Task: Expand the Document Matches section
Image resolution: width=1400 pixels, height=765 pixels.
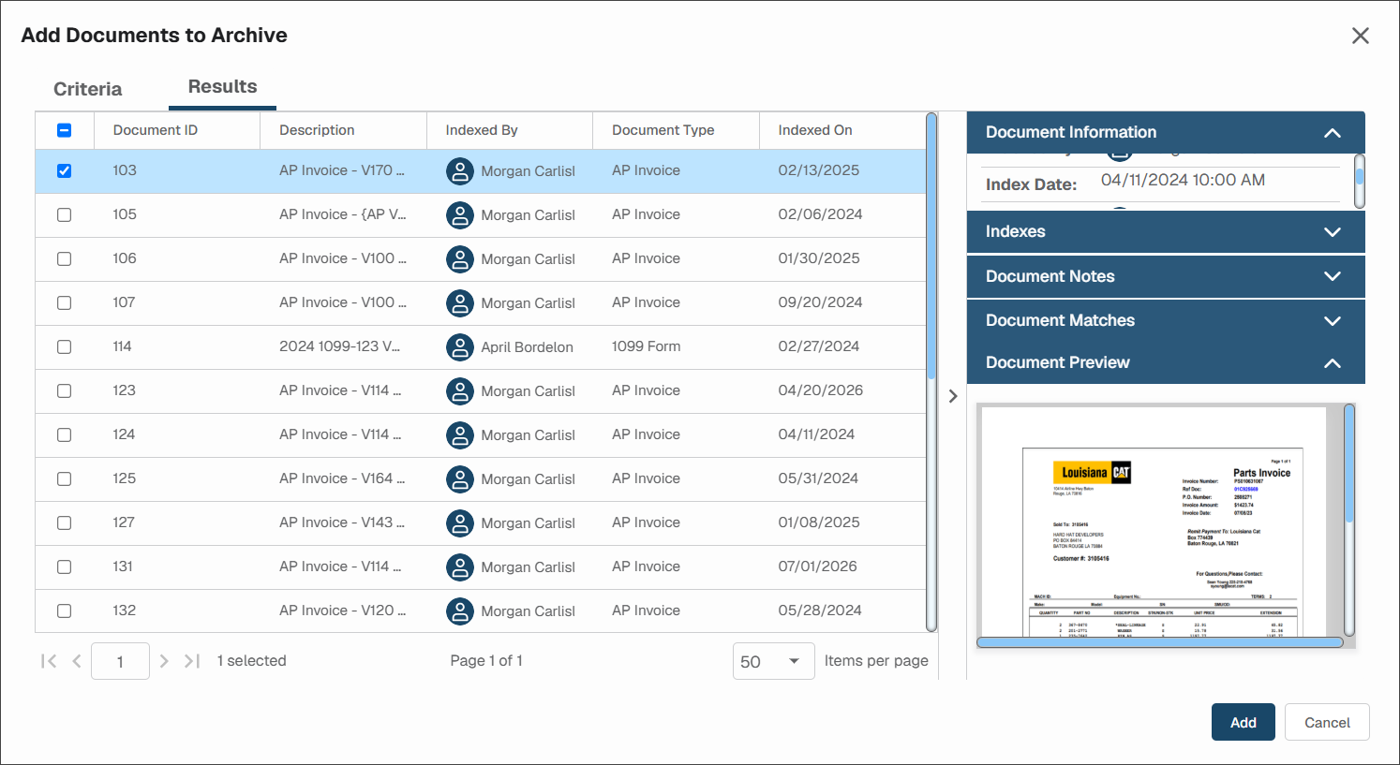Action: 1166,320
